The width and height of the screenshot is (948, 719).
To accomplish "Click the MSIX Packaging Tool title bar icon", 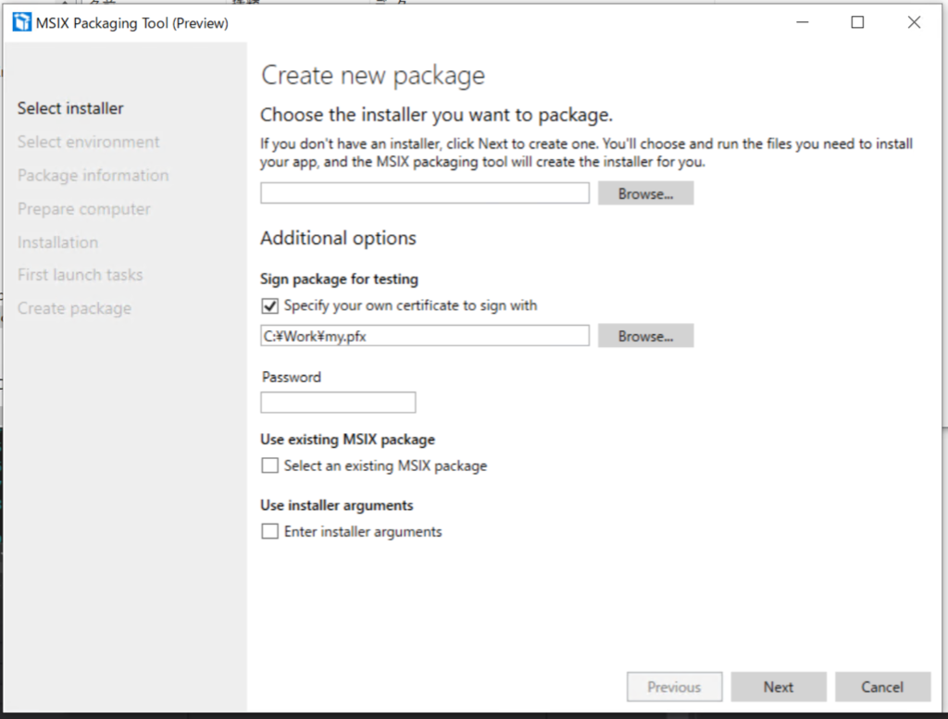I will coord(22,23).
